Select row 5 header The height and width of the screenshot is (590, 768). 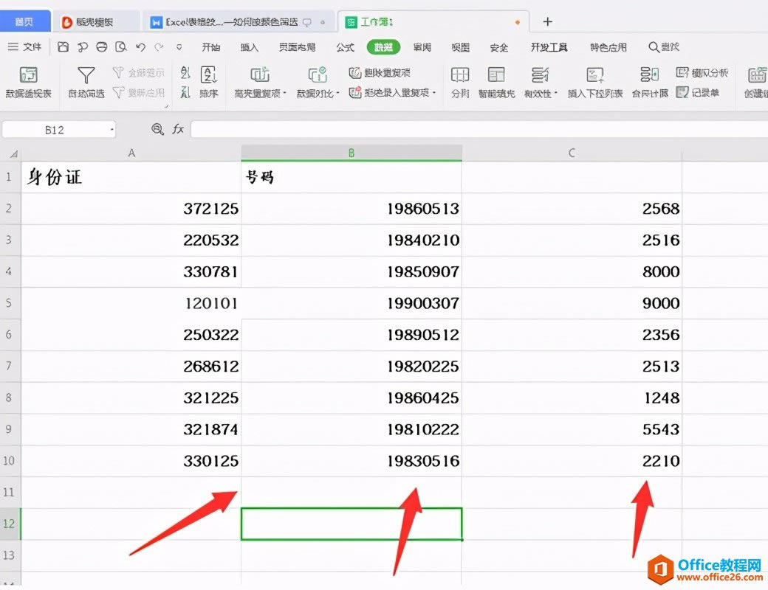[10, 303]
